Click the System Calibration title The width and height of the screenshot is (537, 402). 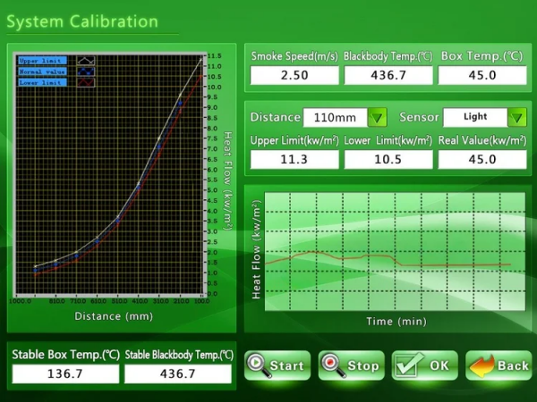[x=82, y=21]
